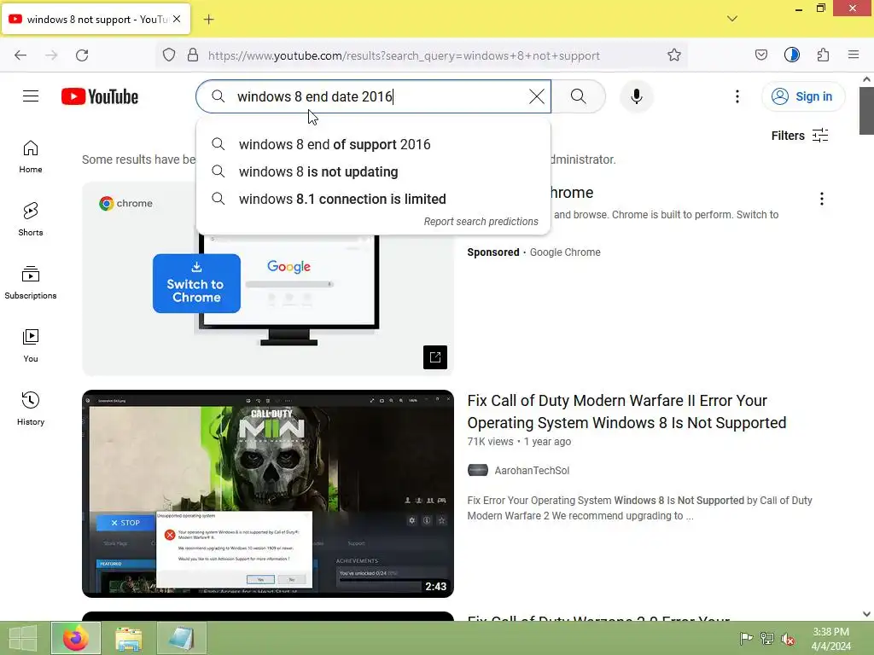Image resolution: width=874 pixels, height=655 pixels.
Task: Open the Action Center flag icon
Action: click(x=746, y=638)
